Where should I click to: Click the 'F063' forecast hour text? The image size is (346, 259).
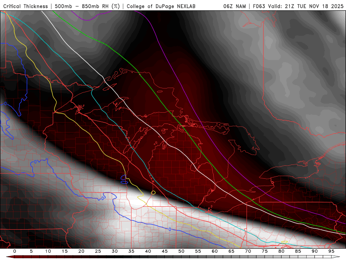tap(259, 6)
